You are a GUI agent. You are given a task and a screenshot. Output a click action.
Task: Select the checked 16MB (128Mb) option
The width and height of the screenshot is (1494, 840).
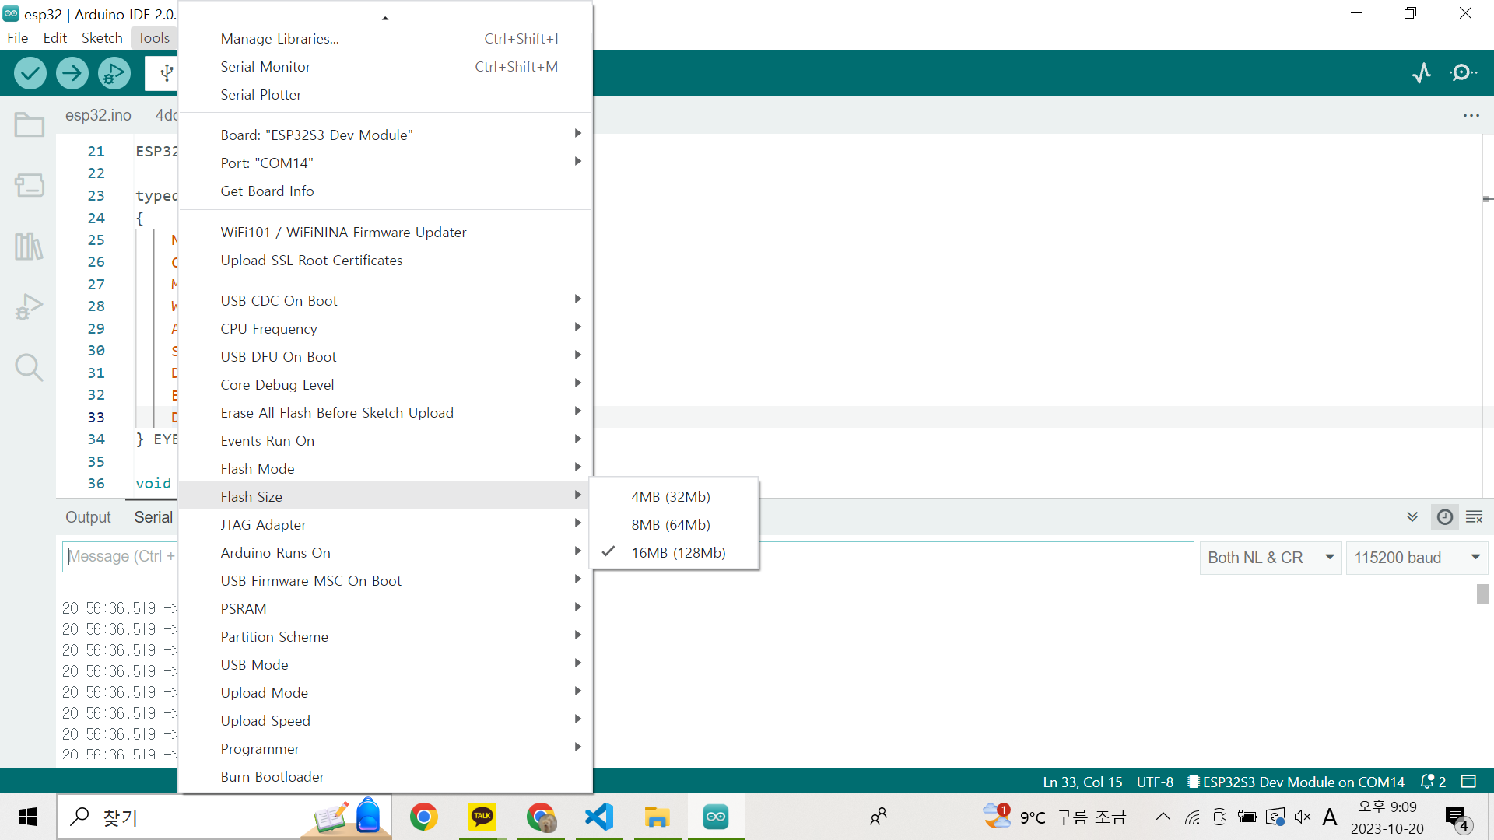click(x=674, y=552)
